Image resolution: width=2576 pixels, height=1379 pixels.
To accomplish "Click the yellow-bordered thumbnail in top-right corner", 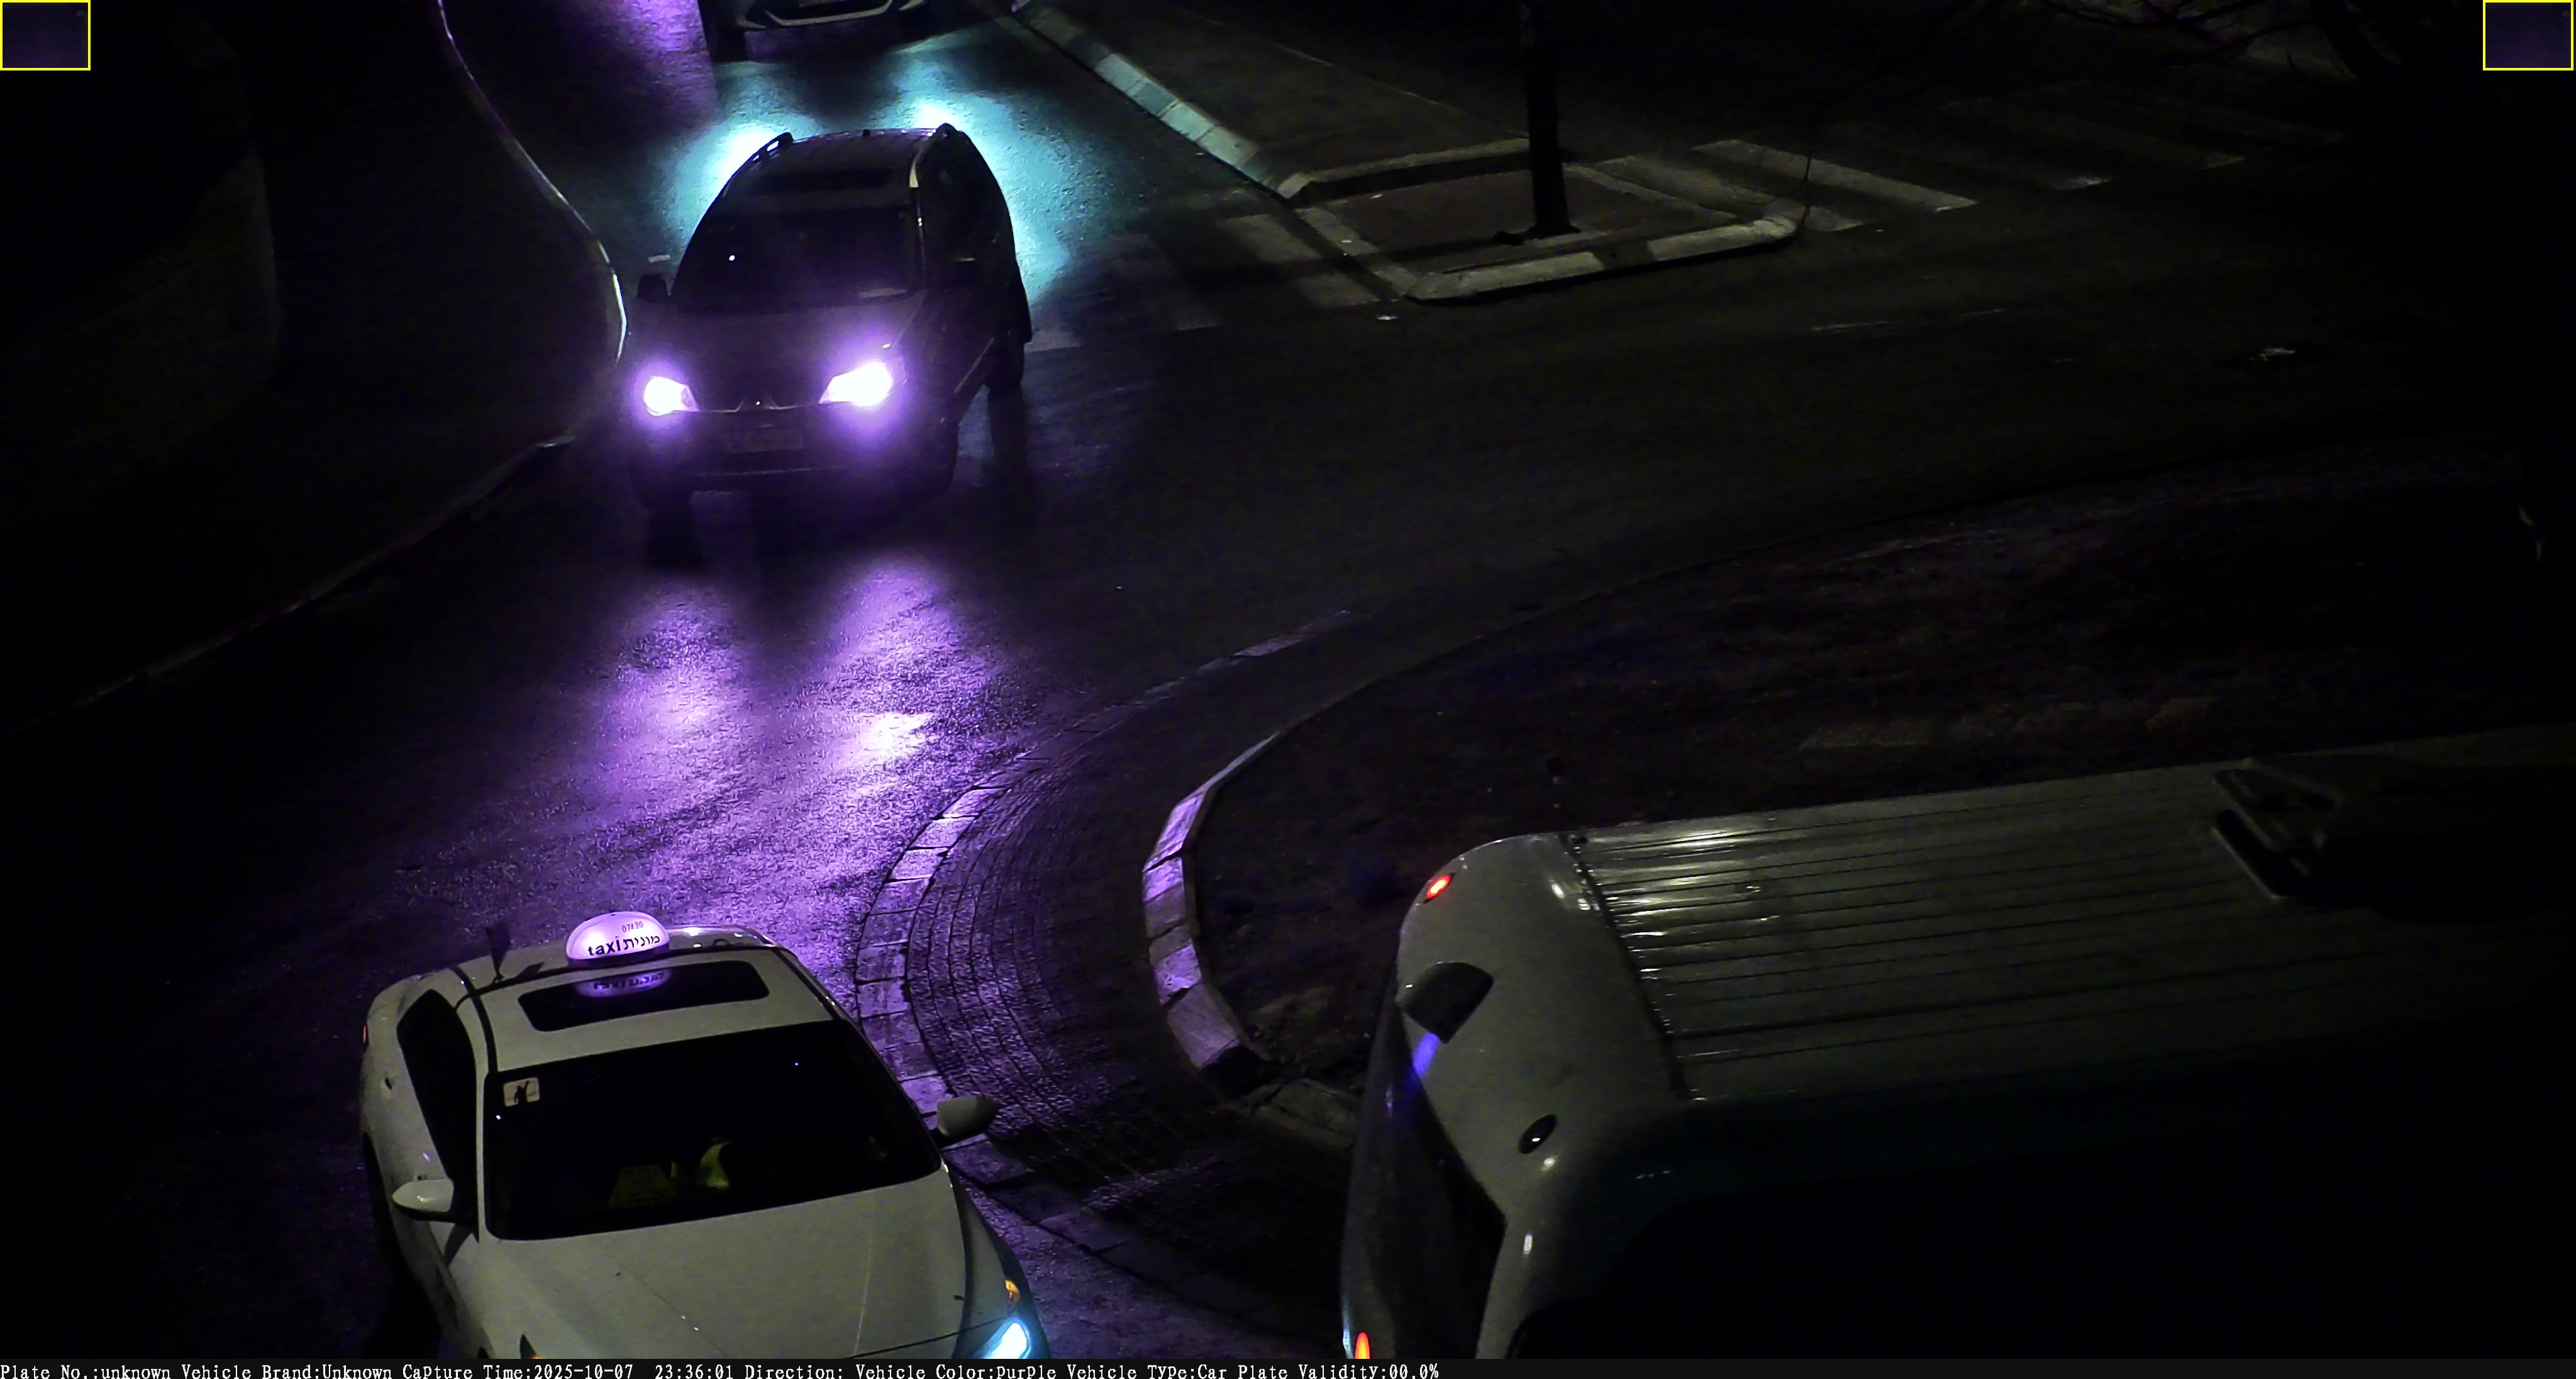I will pyautogui.click(x=2528, y=35).
